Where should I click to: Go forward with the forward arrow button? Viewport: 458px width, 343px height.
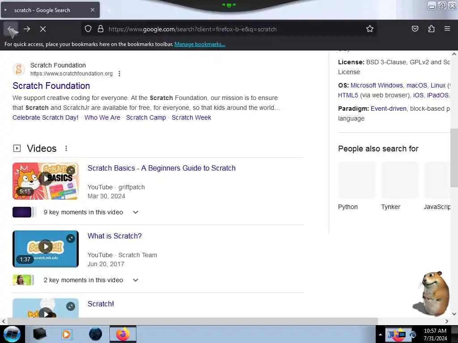coord(27,29)
